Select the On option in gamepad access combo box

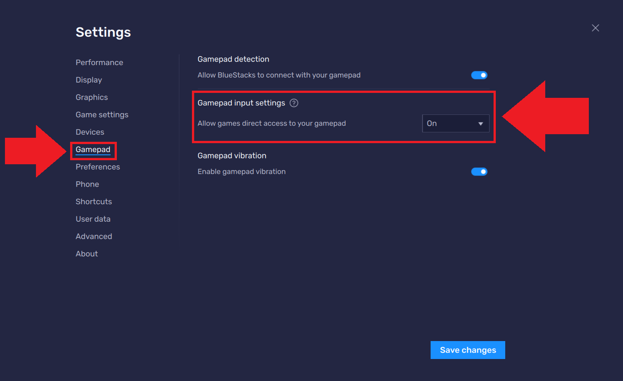tap(455, 123)
